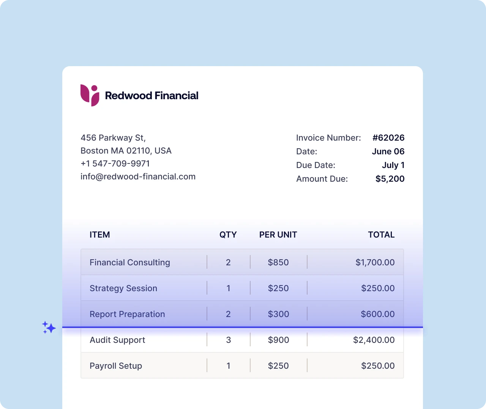Click the PER UNIT column header

278,235
